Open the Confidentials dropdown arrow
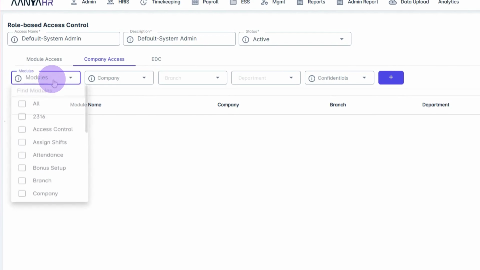 pyautogui.click(x=364, y=78)
